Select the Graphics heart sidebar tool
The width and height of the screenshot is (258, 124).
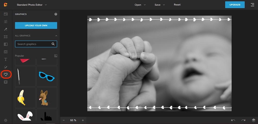pos(6,74)
